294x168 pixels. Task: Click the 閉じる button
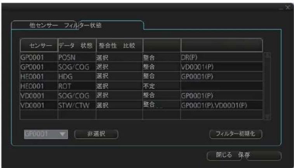(x=224, y=155)
